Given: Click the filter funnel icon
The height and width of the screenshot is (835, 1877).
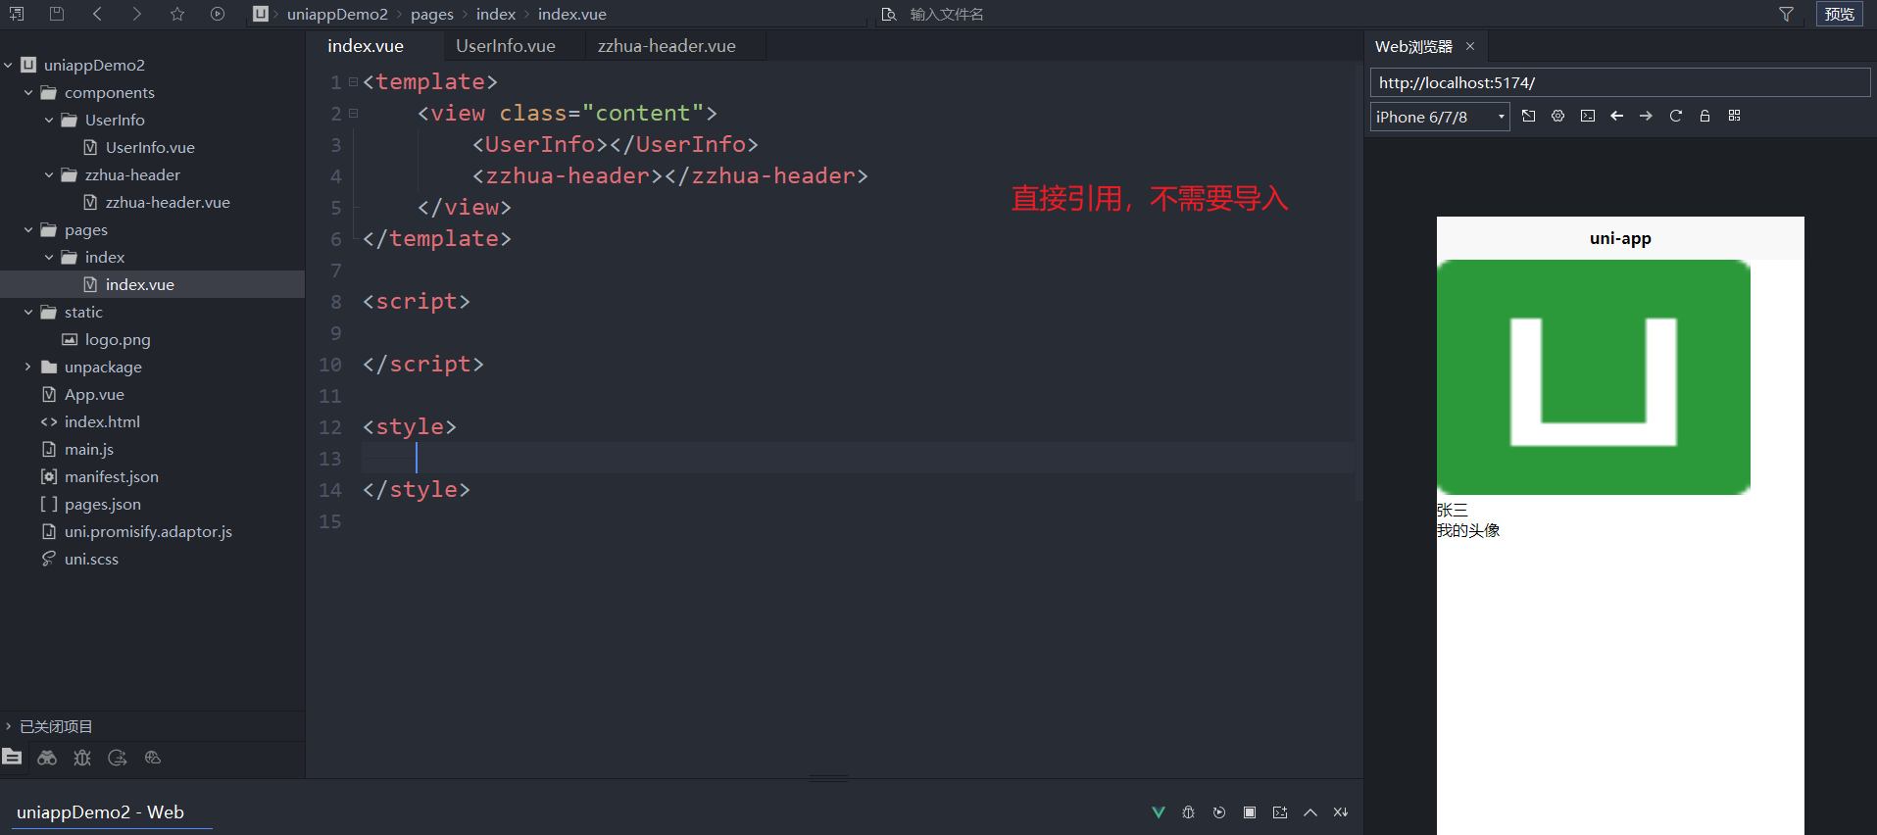Looking at the screenshot, I should [1786, 14].
